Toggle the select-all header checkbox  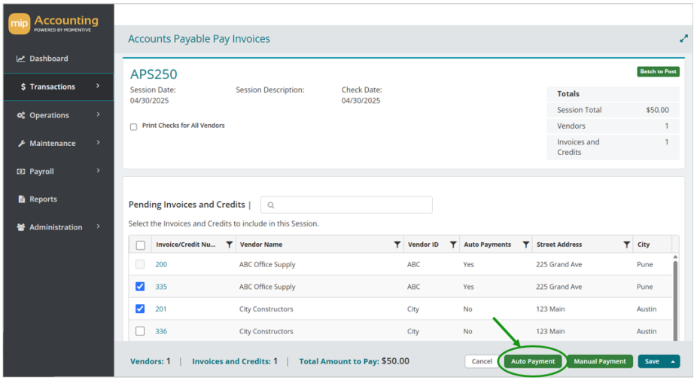pos(141,245)
